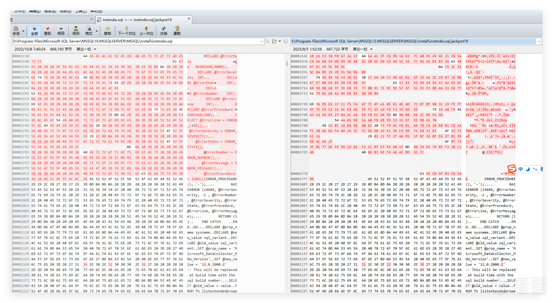This screenshot has width=553, height=303.
Task: Click the Sogou input method S logo
Action: (x=512, y=169)
